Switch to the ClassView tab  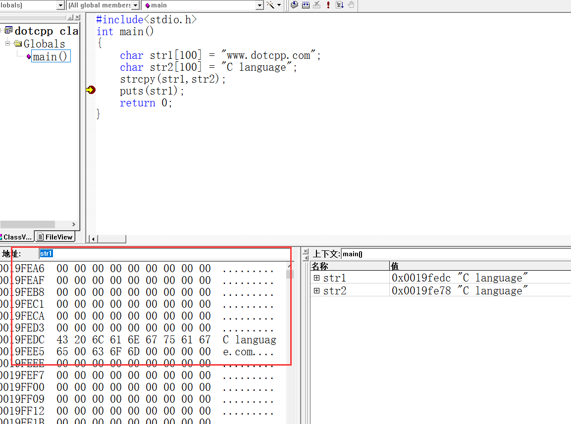pos(17,237)
